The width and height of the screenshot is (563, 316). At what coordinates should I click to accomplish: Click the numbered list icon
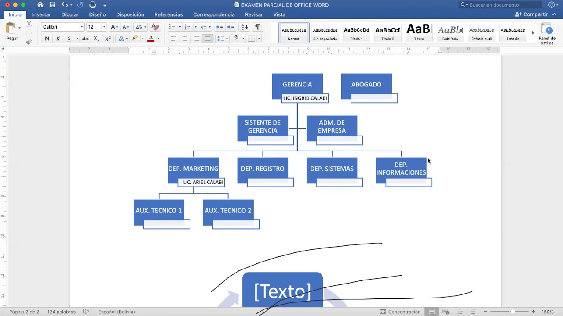click(188, 27)
